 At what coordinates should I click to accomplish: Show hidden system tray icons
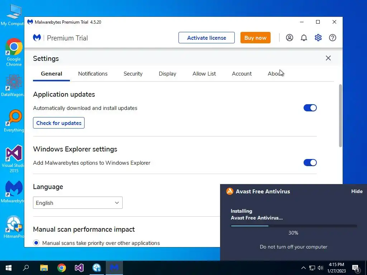point(303,268)
